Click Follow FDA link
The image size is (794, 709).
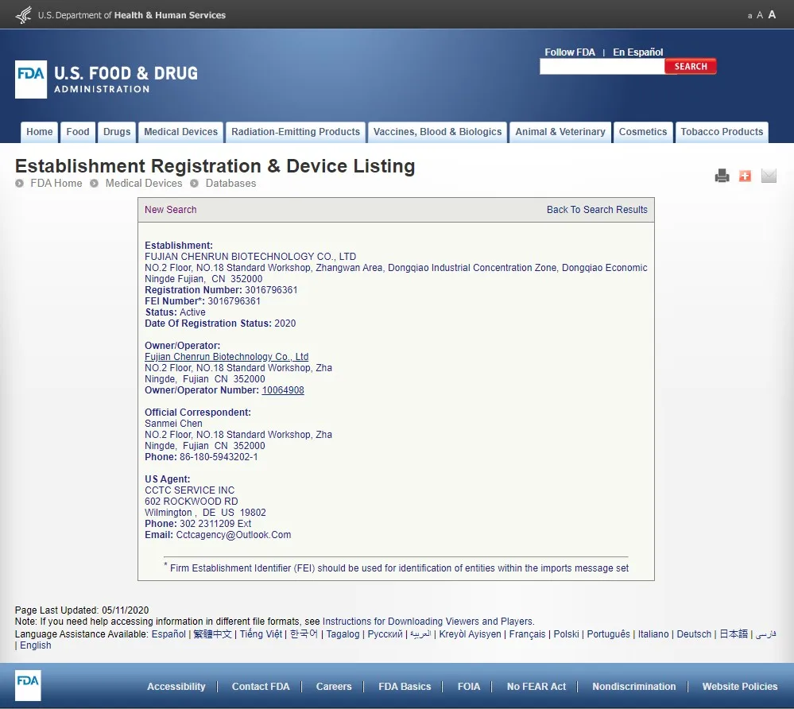[570, 52]
